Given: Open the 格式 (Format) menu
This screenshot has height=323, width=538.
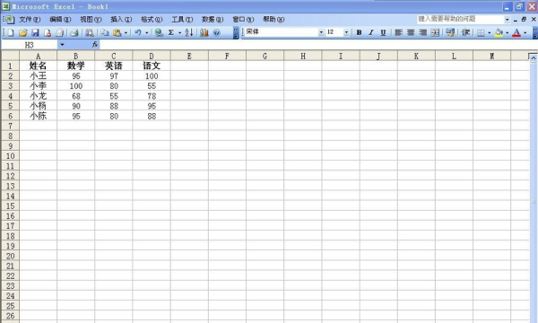Looking at the screenshot, I should pyautogui.click(x=152, y=20).
